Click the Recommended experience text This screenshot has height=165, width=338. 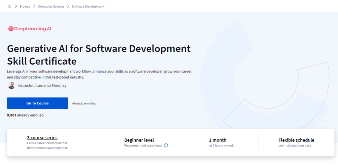coord(143,145)
